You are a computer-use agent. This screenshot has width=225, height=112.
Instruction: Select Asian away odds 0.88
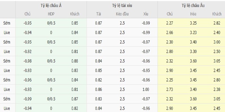75,61
